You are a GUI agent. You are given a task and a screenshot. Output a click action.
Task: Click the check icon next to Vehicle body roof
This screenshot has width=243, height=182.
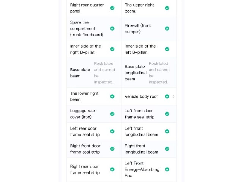(167, 96)
